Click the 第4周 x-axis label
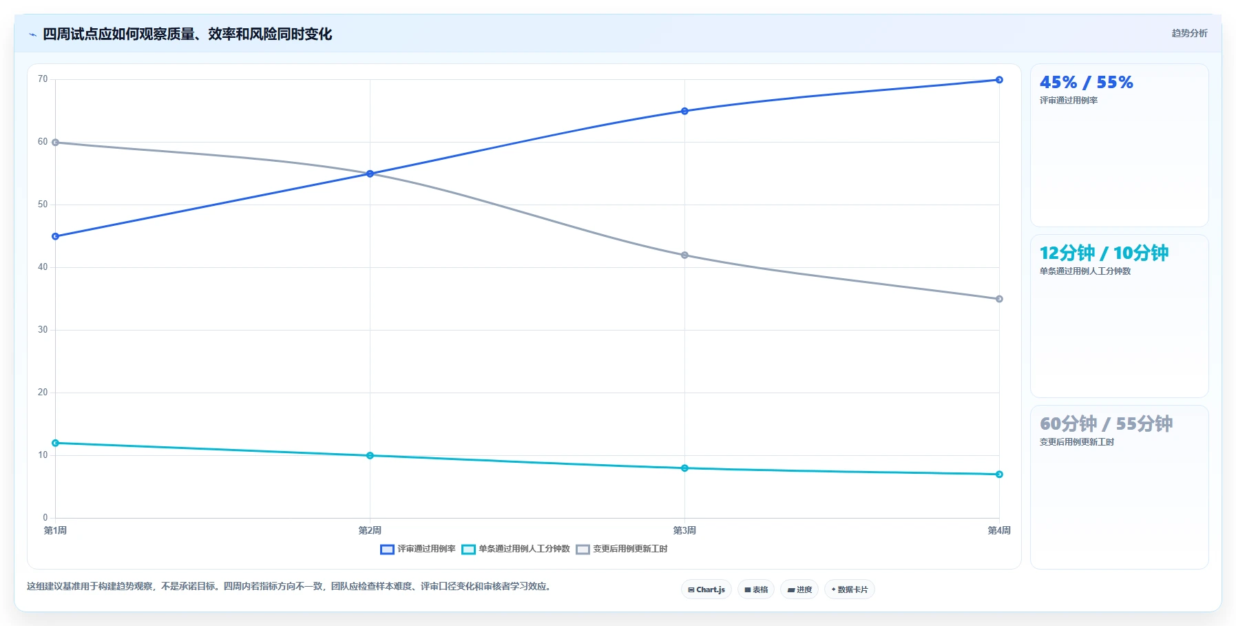 click(x=999, y=530)
